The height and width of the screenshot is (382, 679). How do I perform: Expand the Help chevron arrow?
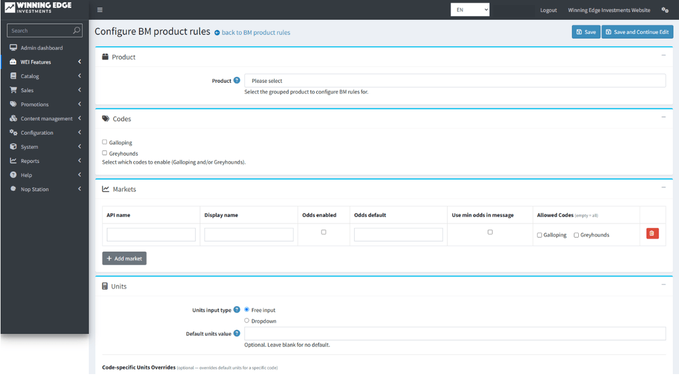(80, 175)
